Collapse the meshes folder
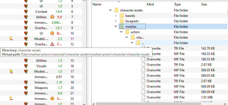Image resolution: width=228 pixels, height=105 pixels. click(116, 26)
